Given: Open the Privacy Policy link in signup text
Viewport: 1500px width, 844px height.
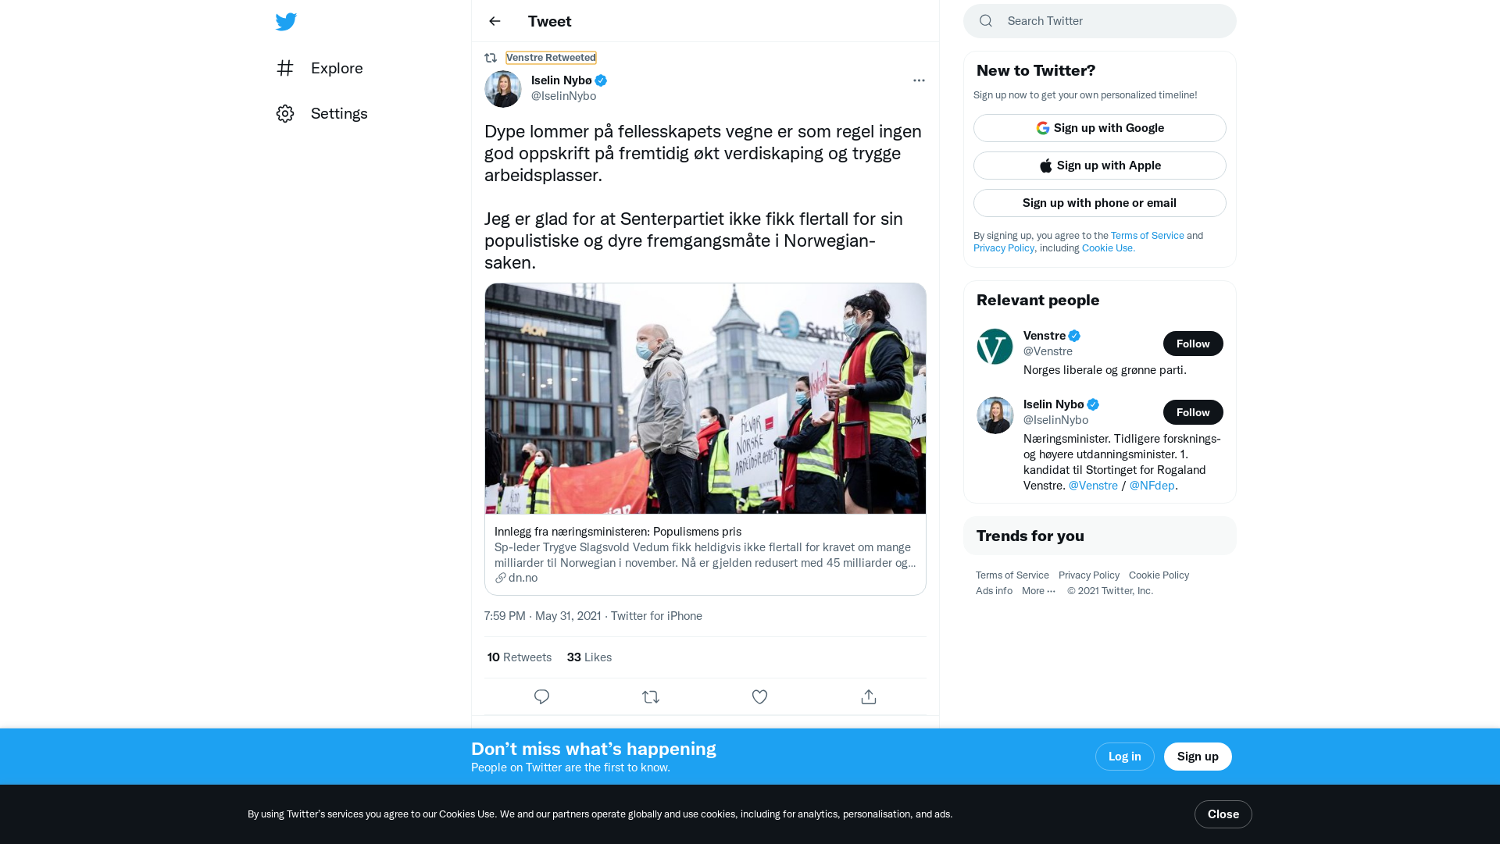Looking at the screenshot, I should tap(1004, 248).
